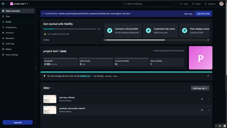Click the pink P team avatar in header
The height and width of the screenshot is (128, 227).
12,4
